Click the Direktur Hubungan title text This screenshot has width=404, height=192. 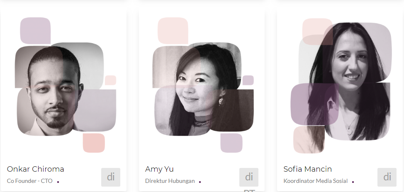tap(170, 181)
